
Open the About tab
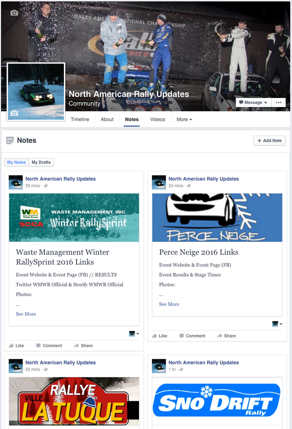107,120
